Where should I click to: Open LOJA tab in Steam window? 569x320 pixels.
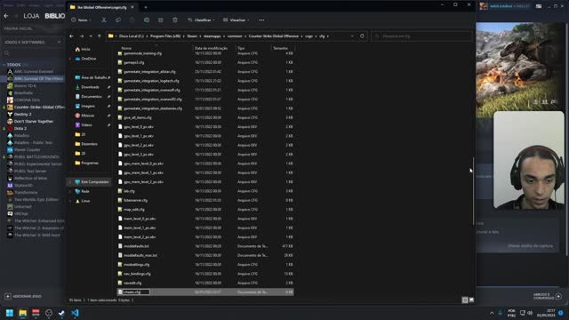click(x=31, y=16)
